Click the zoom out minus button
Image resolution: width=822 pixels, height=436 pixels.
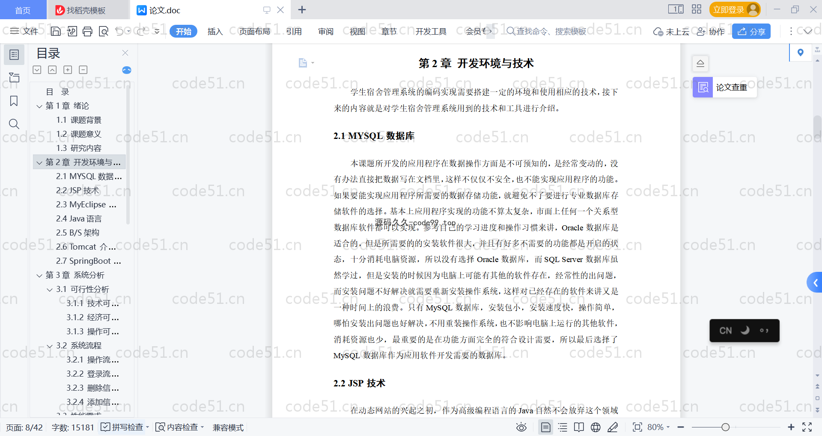pos(681,427)
